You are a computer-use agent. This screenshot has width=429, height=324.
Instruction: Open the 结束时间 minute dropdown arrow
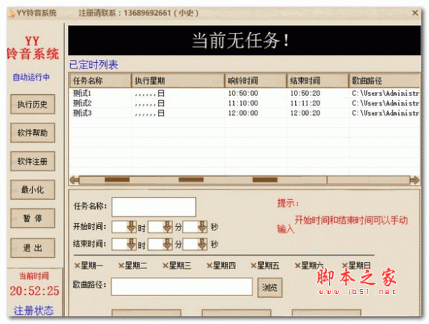click(167, 244)
